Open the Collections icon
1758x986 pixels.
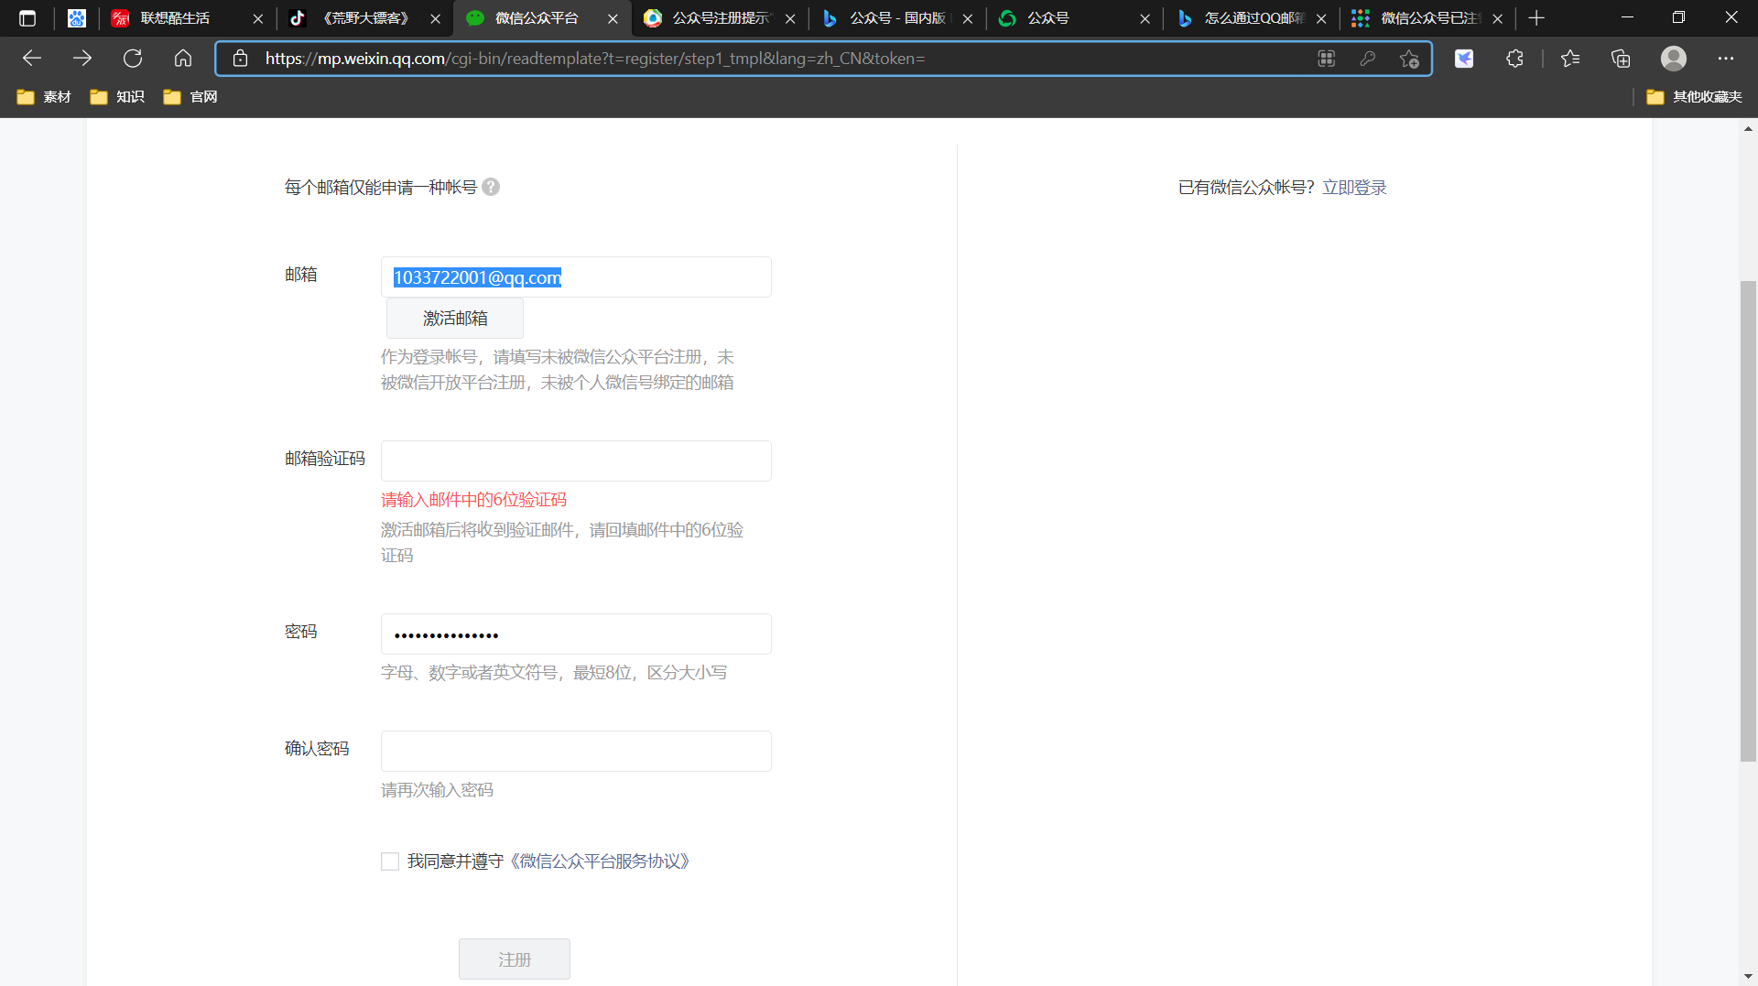[1621, 59]
